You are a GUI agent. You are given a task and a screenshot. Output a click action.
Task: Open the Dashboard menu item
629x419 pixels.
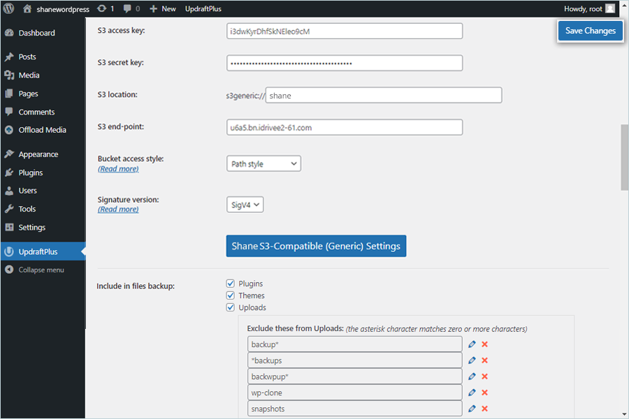[43, 33]
